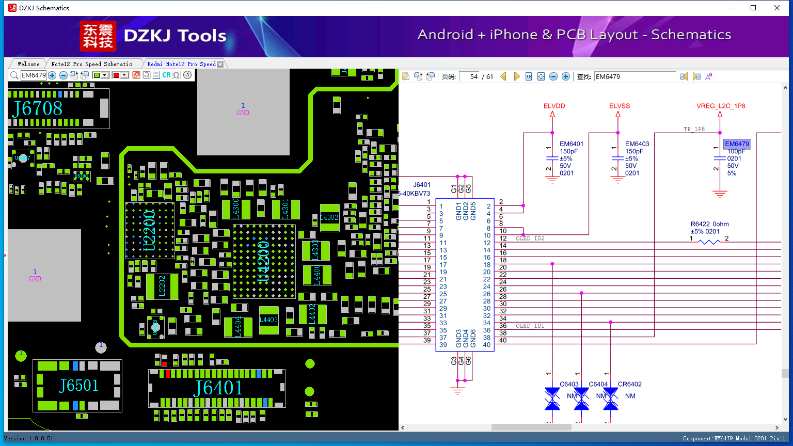Image resolution: width=793 pixels, height=446 pixels.
Task: Select connector J6708 on the PCB
Action: click(59, 109)
